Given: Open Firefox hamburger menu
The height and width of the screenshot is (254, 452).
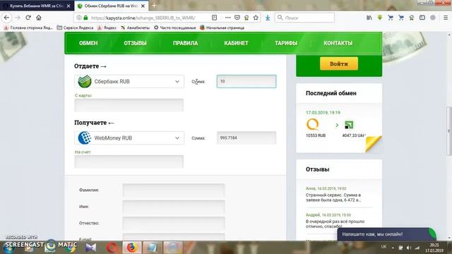Looking at the screenshot, I should pyautogui.click(x=446, y=18).
